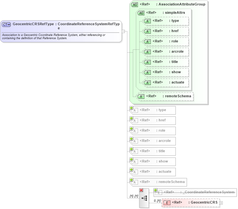This screenshot has height=209, width=238.
Task: Select the green A icon for remoteSchema
Action: click(x=141, y=97)
